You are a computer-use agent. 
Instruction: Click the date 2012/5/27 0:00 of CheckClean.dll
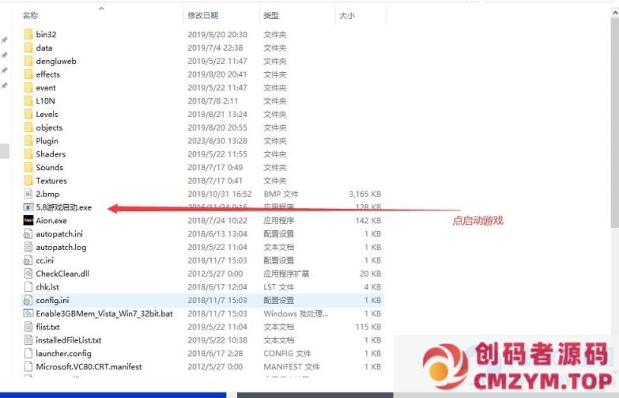click(215, 274)
